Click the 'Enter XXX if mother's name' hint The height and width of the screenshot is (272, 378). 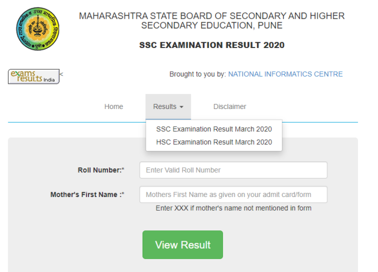[x=233, y=208]
